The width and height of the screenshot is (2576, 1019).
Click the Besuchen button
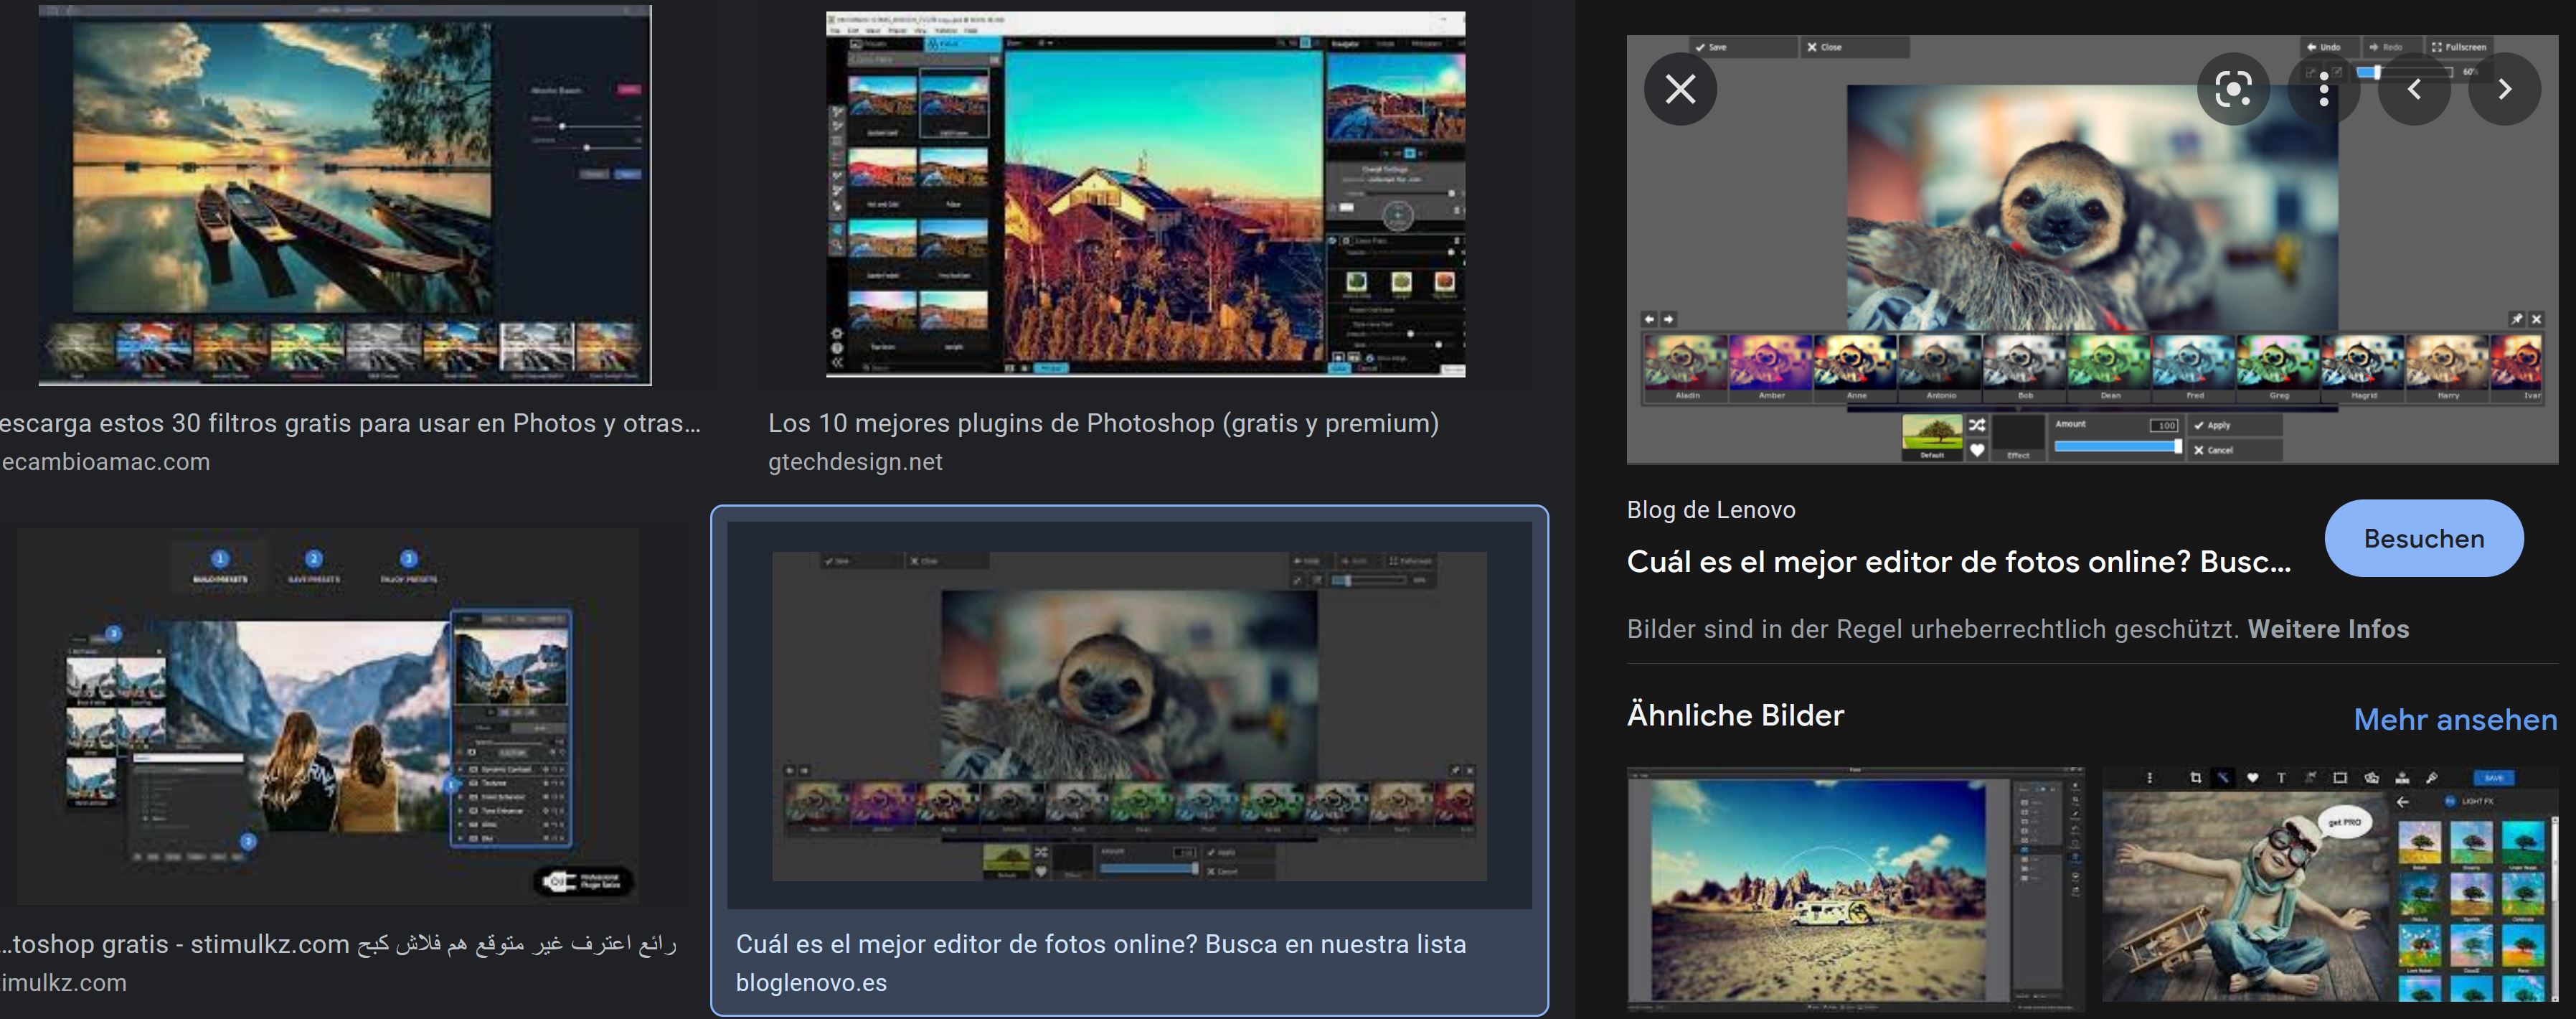[x=2423, y=538]
